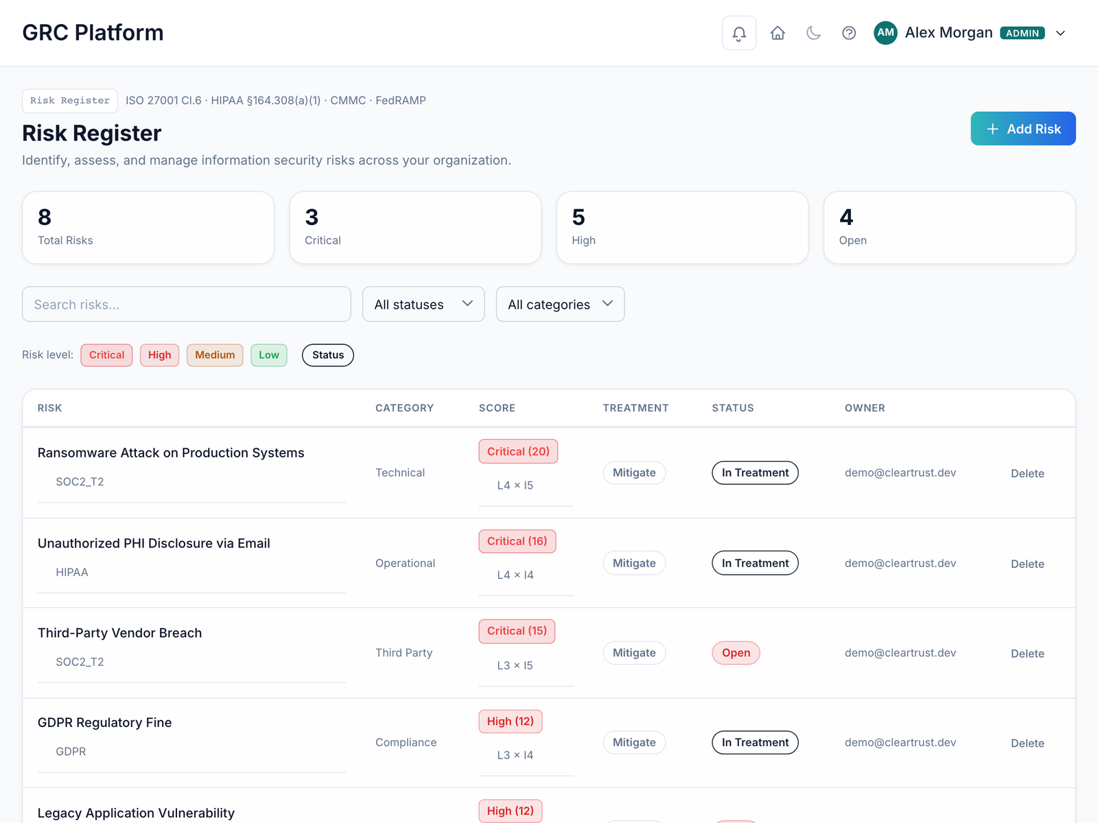This screenshot has width=1098, height=823.
Task: Open the All statuses dropdown
Action: click(423, 305)
